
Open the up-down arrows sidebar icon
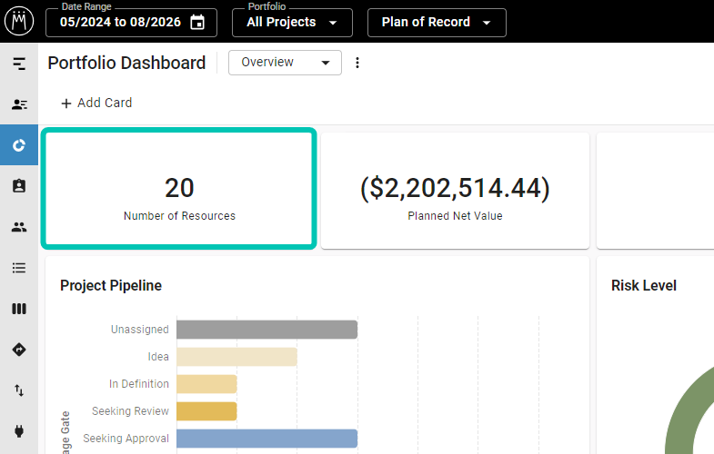[x=19, y=390]
